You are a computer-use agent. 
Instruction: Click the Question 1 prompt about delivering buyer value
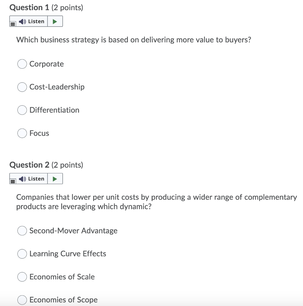pyautogui.click(x=134, y=39)
